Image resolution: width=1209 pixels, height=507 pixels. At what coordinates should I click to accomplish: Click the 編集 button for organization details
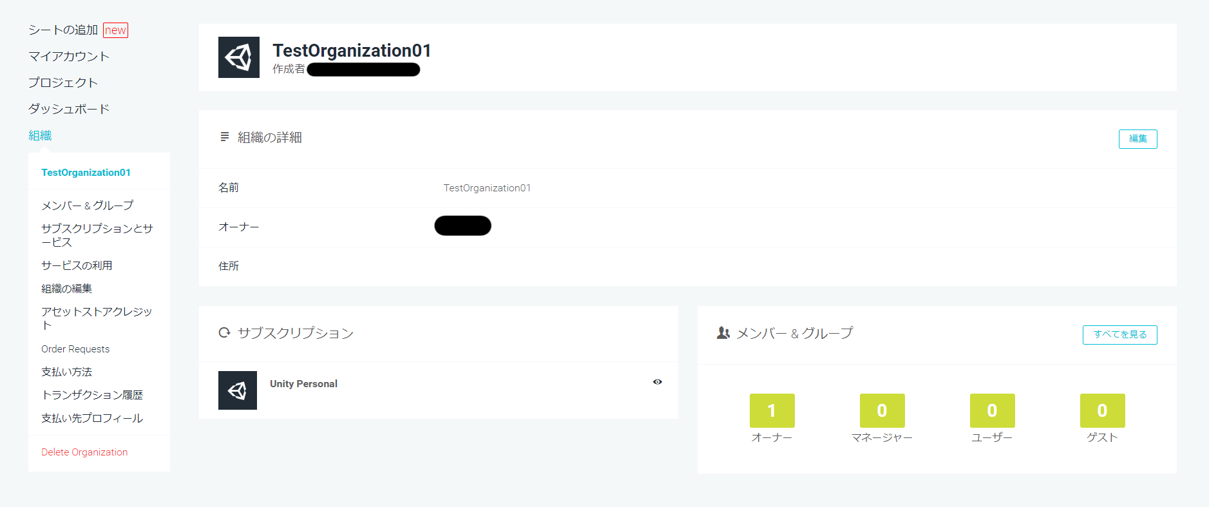click(x=1138, y=139)
